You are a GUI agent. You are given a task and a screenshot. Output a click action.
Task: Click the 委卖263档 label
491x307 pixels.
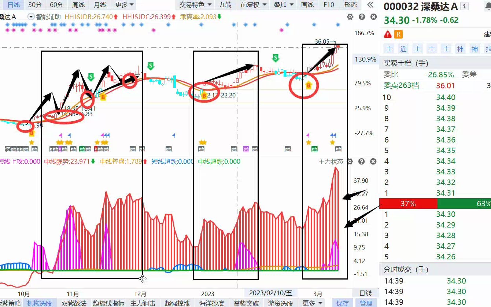tap(401, 85)
